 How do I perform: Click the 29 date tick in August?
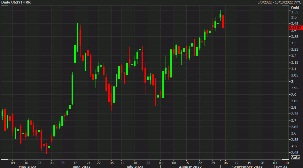(x=213, y=163)
